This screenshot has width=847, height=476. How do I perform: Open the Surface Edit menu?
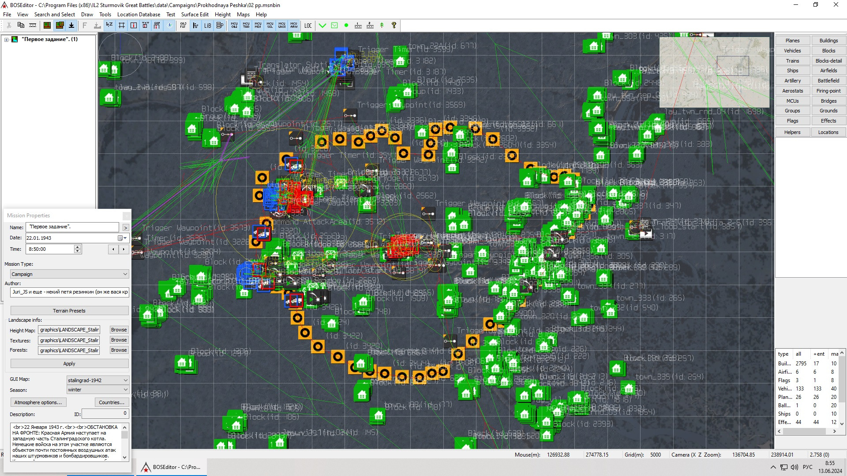tap(195, 14)
